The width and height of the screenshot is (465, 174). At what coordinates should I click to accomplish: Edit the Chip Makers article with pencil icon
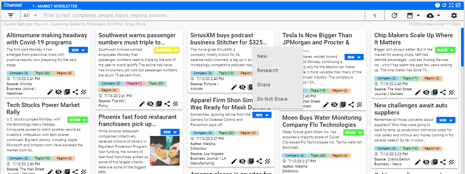pos(418,92)
